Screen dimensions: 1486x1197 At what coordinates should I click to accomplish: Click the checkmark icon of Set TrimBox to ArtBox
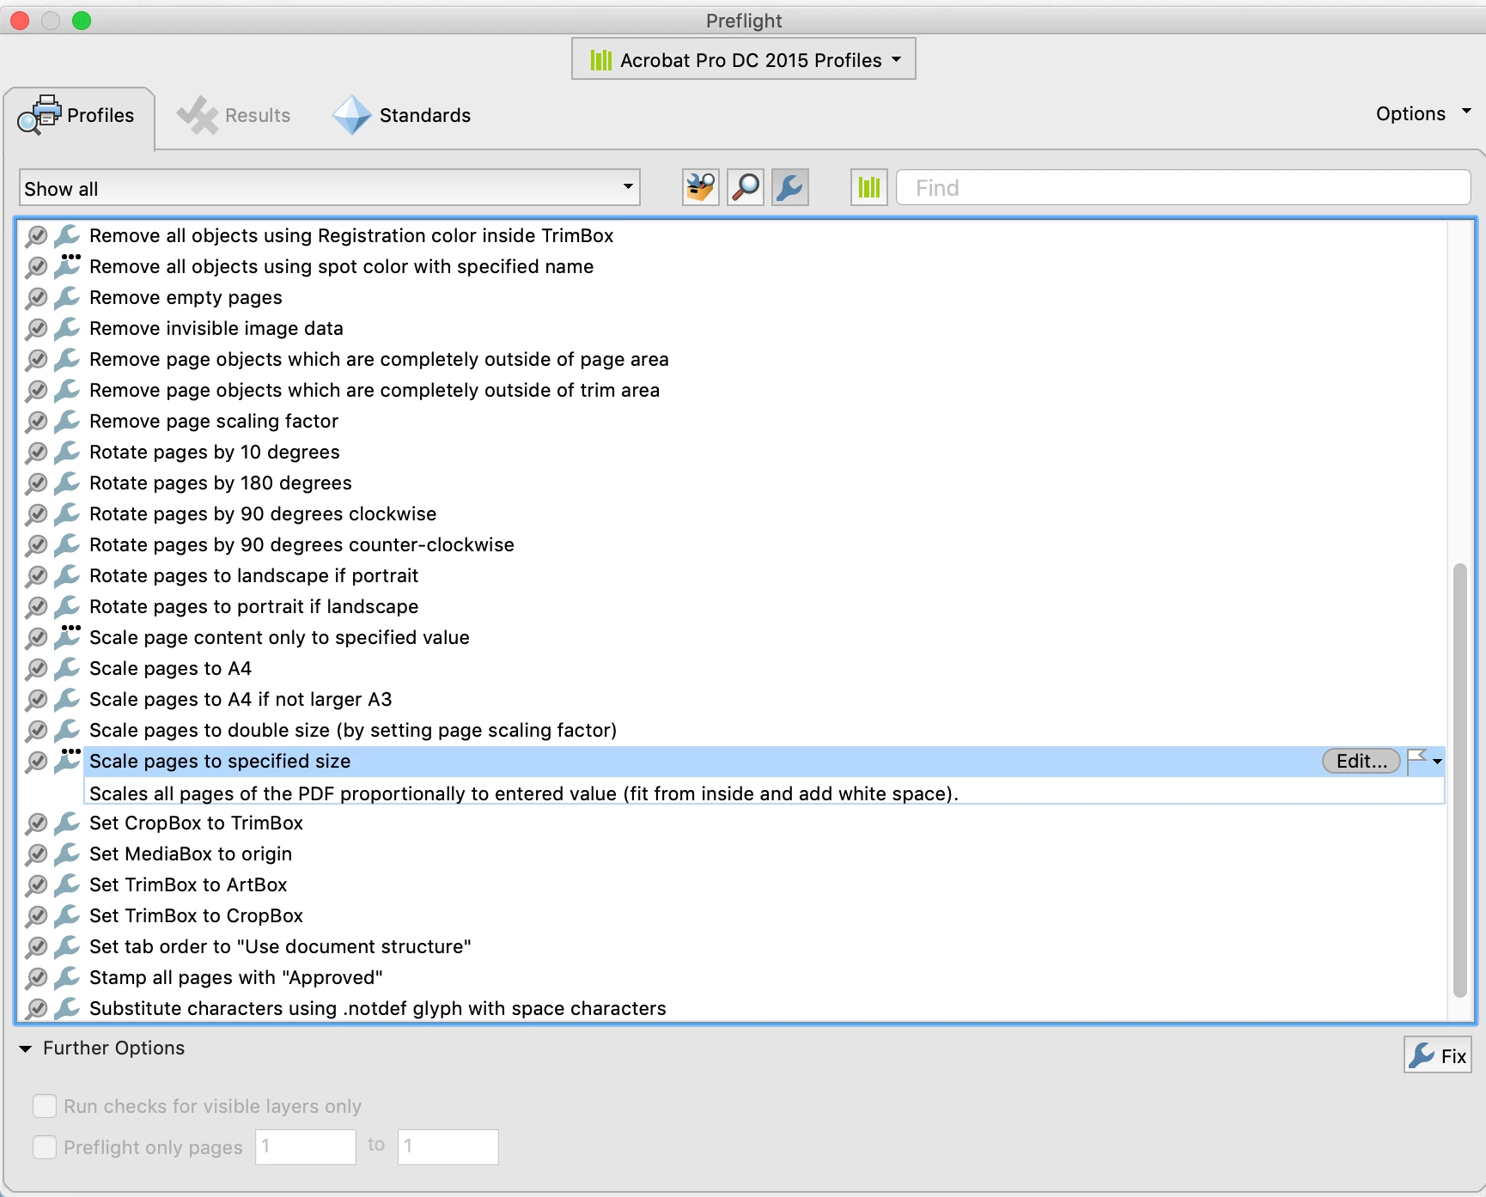36,885
